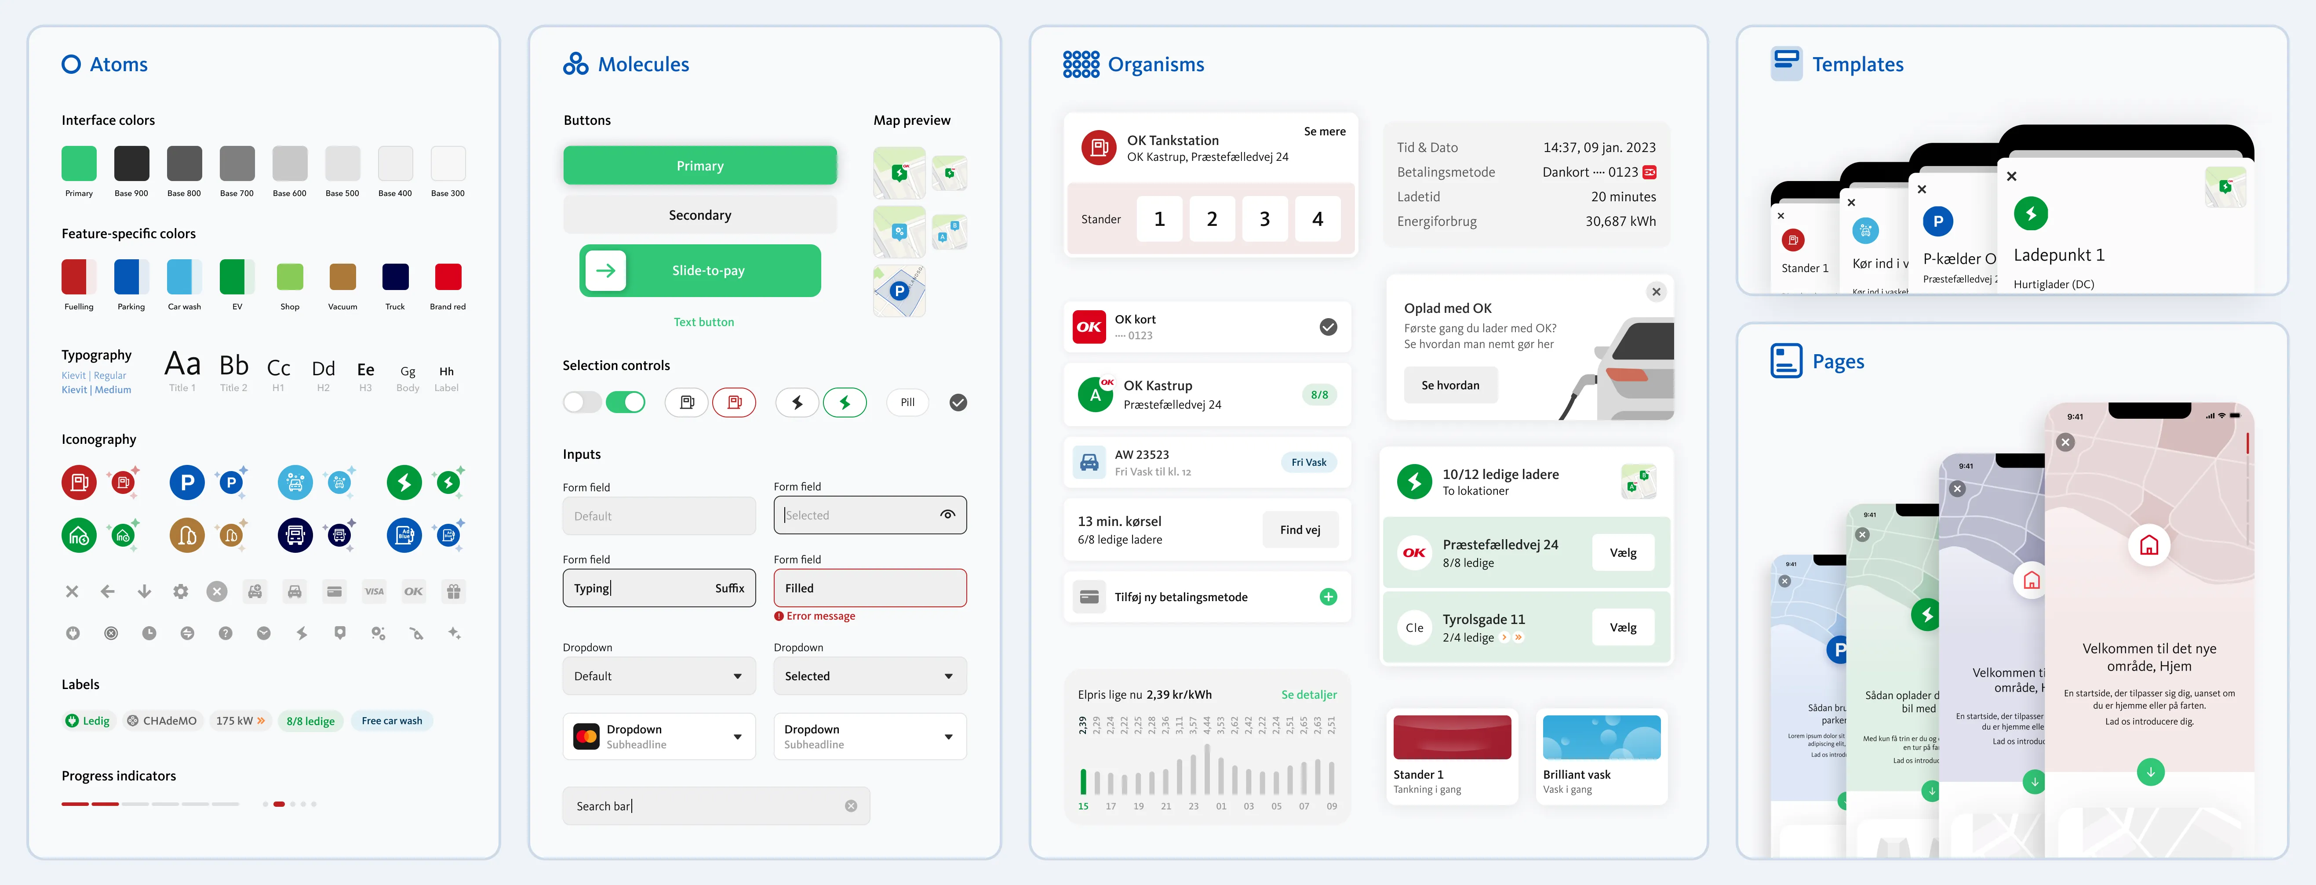Select Stander number 2

[x=1212, y=219]
